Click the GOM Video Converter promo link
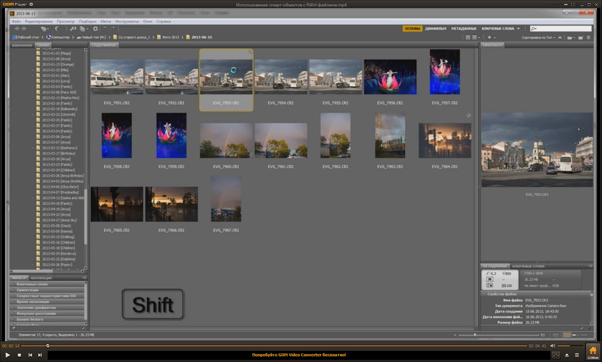 (298, 355)
